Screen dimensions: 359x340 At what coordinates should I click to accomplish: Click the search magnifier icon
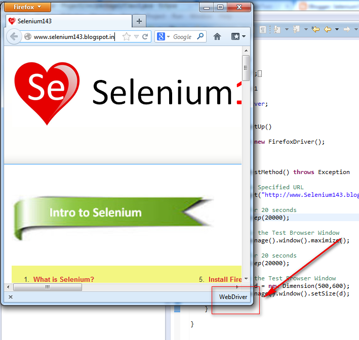[x=200, y=36]
